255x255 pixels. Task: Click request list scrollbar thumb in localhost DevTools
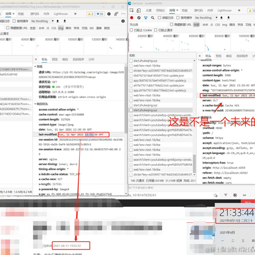point(195,164)
